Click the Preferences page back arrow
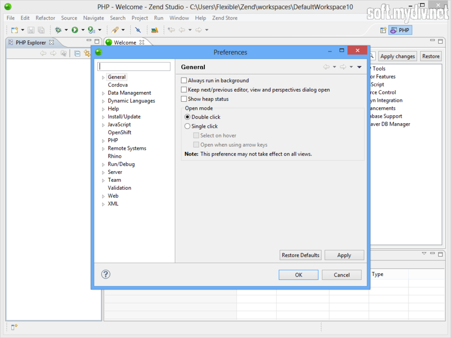 326,67
